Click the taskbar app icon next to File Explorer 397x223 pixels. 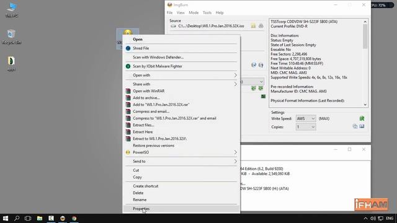click(x=51, y=218)
